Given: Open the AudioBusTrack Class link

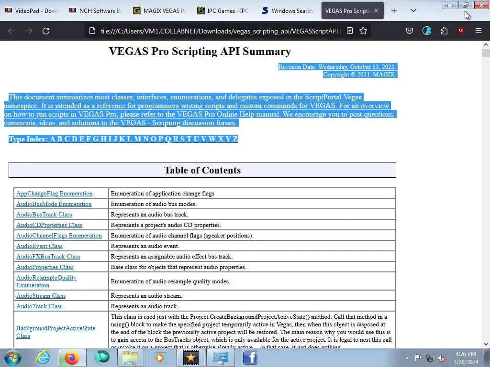Looking at the screenshot, I should [44, 215].
